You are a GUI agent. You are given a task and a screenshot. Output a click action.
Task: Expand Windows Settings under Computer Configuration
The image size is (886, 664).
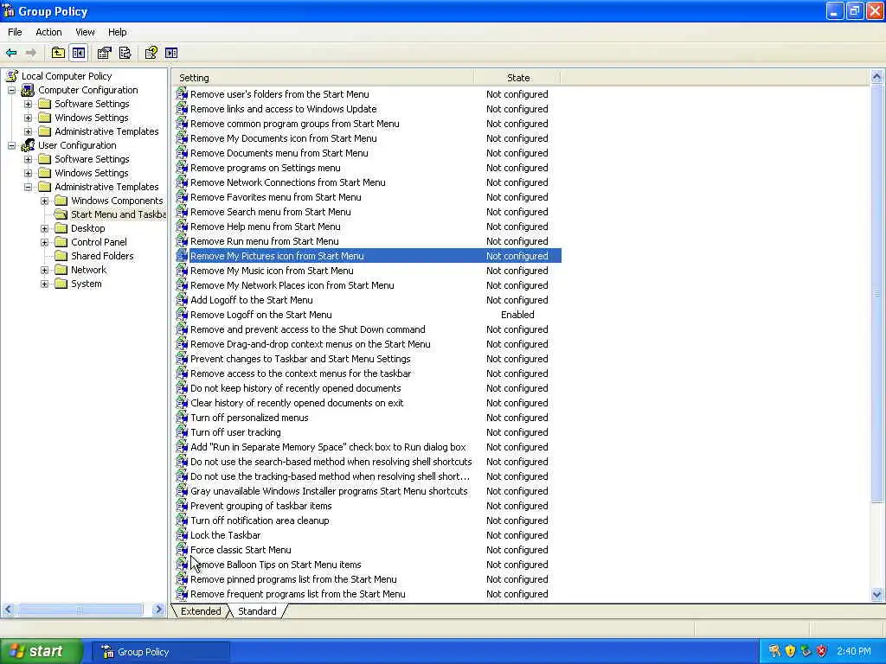pyautogui.click(x=28, y=118)
